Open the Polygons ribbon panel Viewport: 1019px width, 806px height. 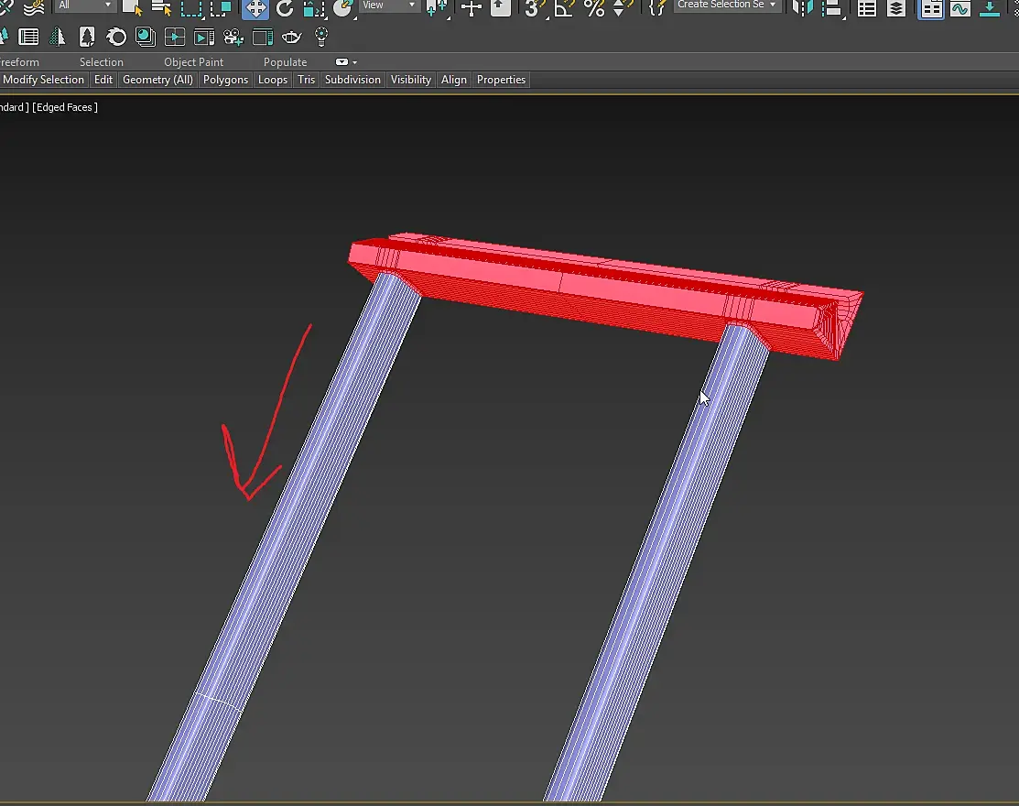225,80
